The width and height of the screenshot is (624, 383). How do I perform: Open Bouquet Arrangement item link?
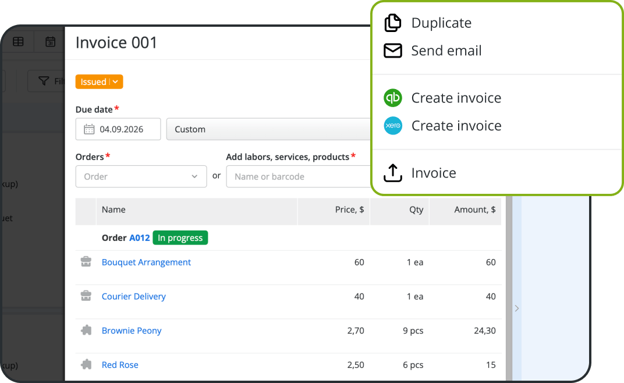point(147,262)
